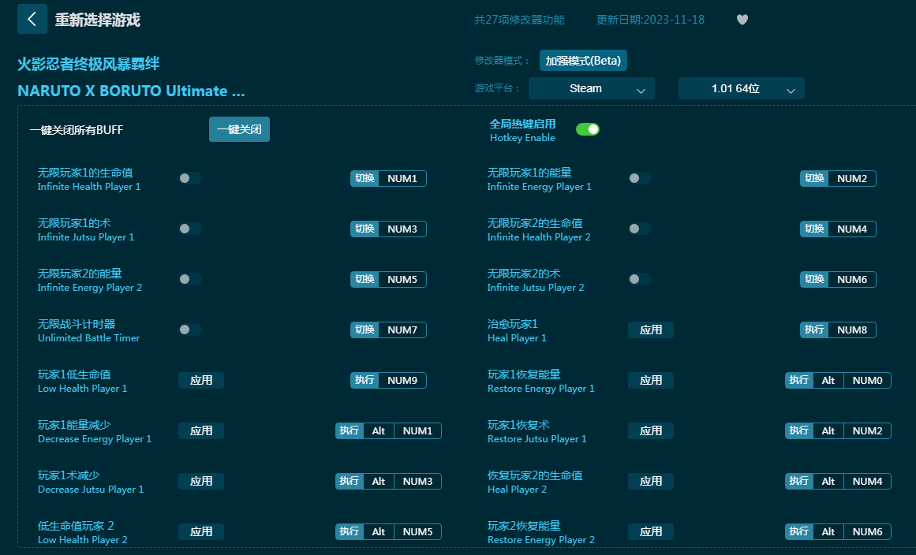The width and height of the screenshot is (916, 555).
Task: Click NUM8 hotkey box for Heal Player 1
Action: click(x=852, y=330)
